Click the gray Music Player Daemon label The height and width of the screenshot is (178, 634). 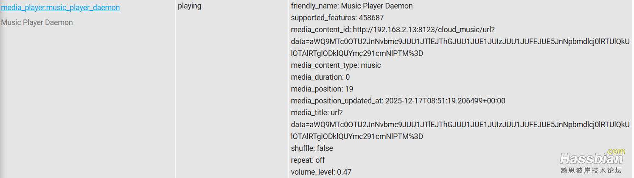pos(37,22)
